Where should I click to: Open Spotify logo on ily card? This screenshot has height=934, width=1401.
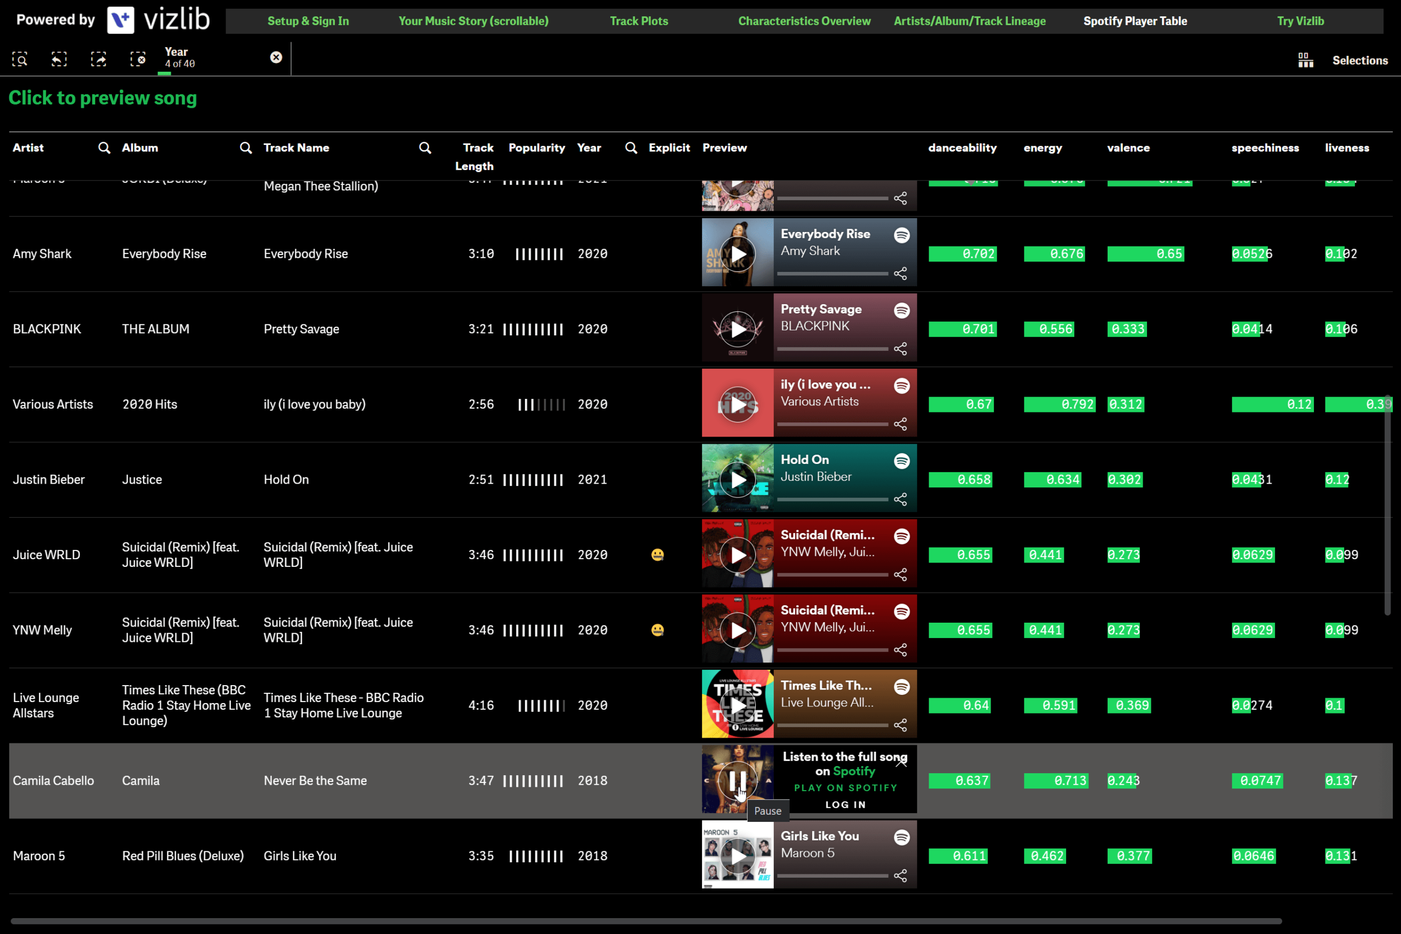[902, 386]
